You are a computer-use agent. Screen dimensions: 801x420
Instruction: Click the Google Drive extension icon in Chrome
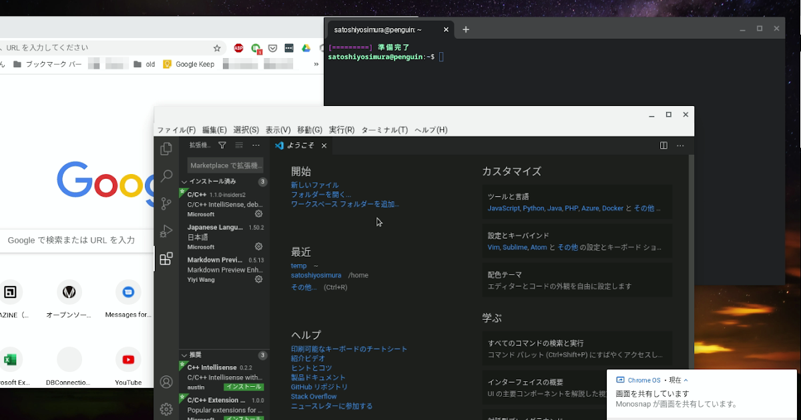click(306, 48)
